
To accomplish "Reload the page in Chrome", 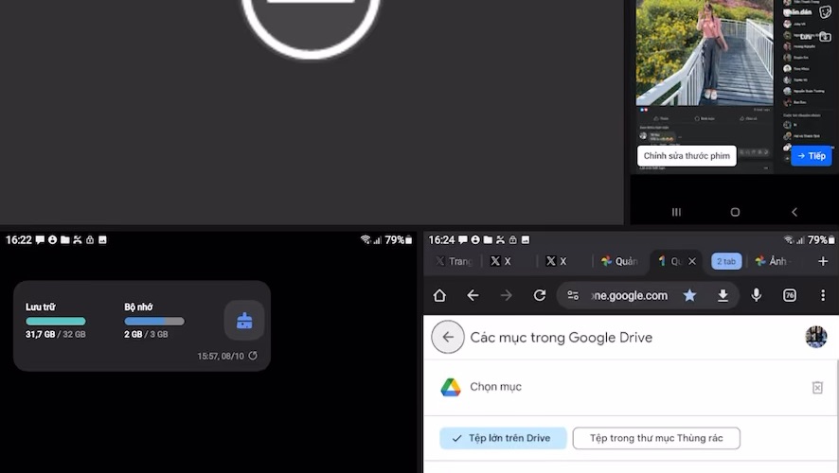I will tap(539, 295).
